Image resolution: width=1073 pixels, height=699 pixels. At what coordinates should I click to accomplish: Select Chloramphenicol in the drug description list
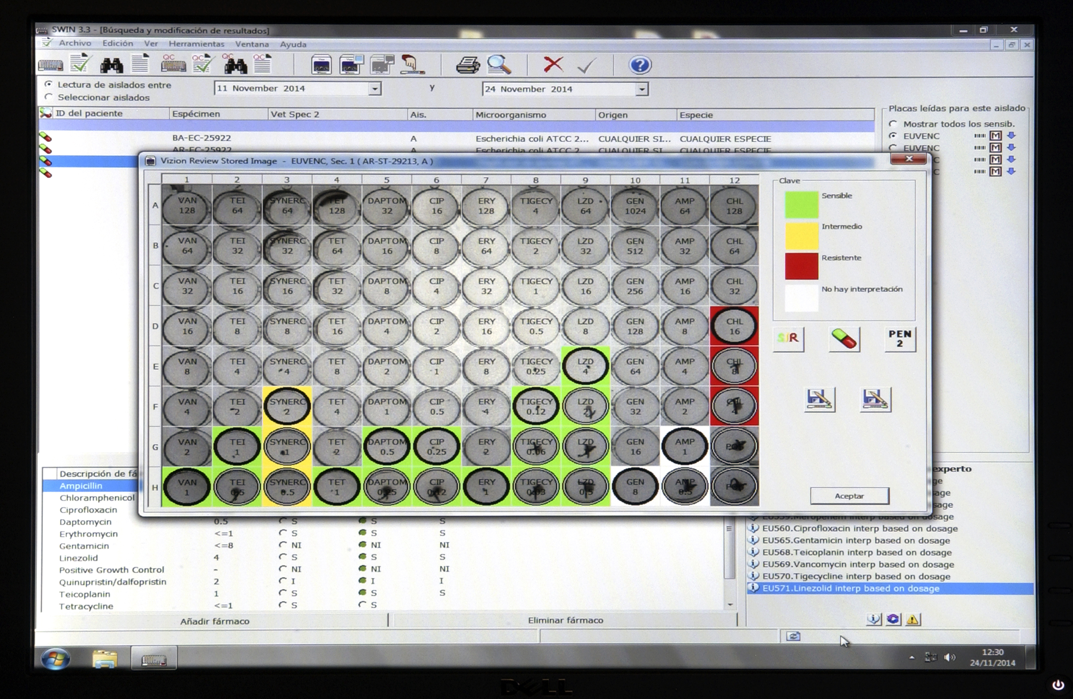(97, 498)
